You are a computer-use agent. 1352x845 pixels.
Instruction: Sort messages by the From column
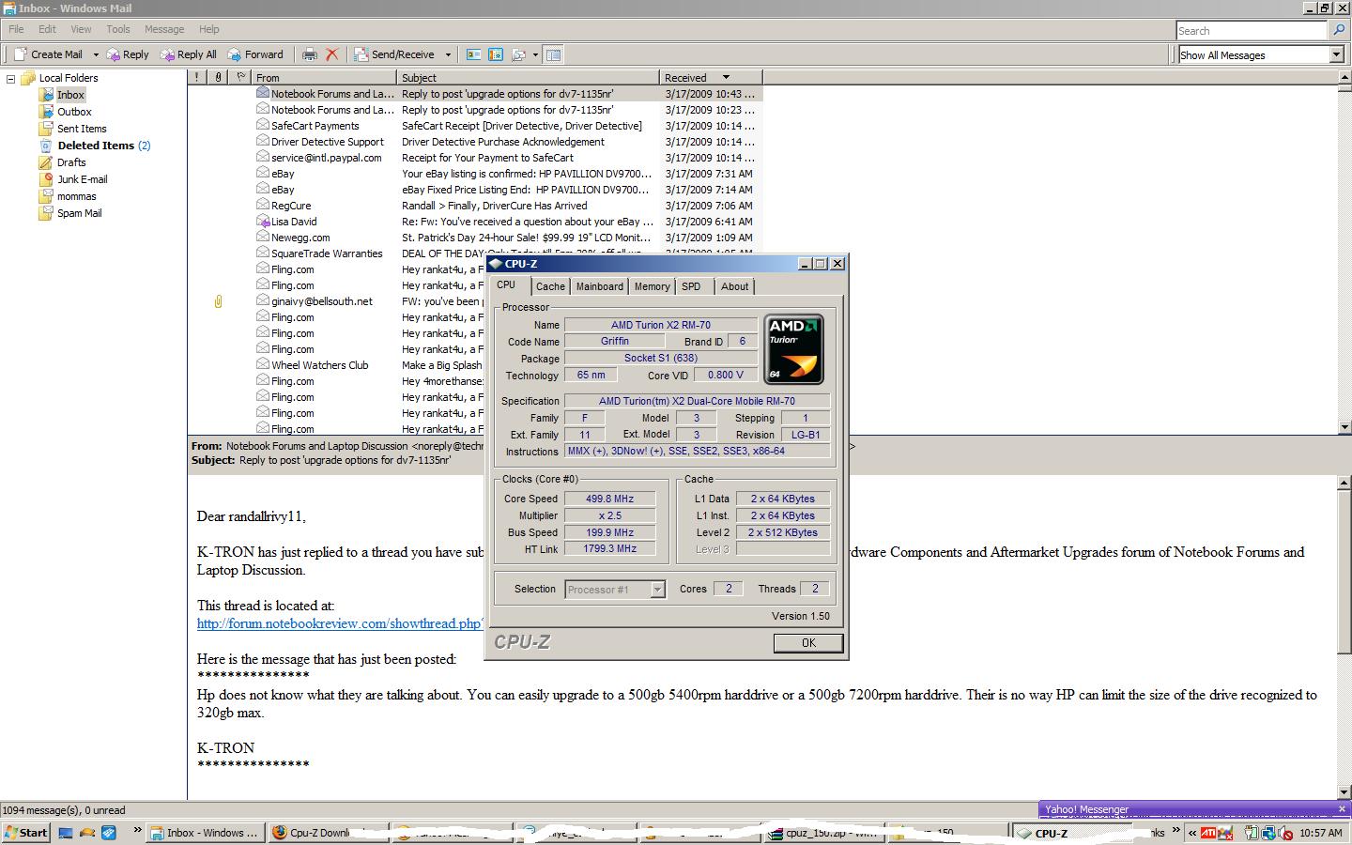324,78
